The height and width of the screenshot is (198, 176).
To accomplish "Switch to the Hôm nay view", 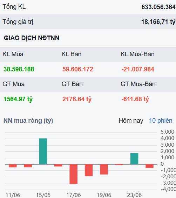I will click(131, 121).
